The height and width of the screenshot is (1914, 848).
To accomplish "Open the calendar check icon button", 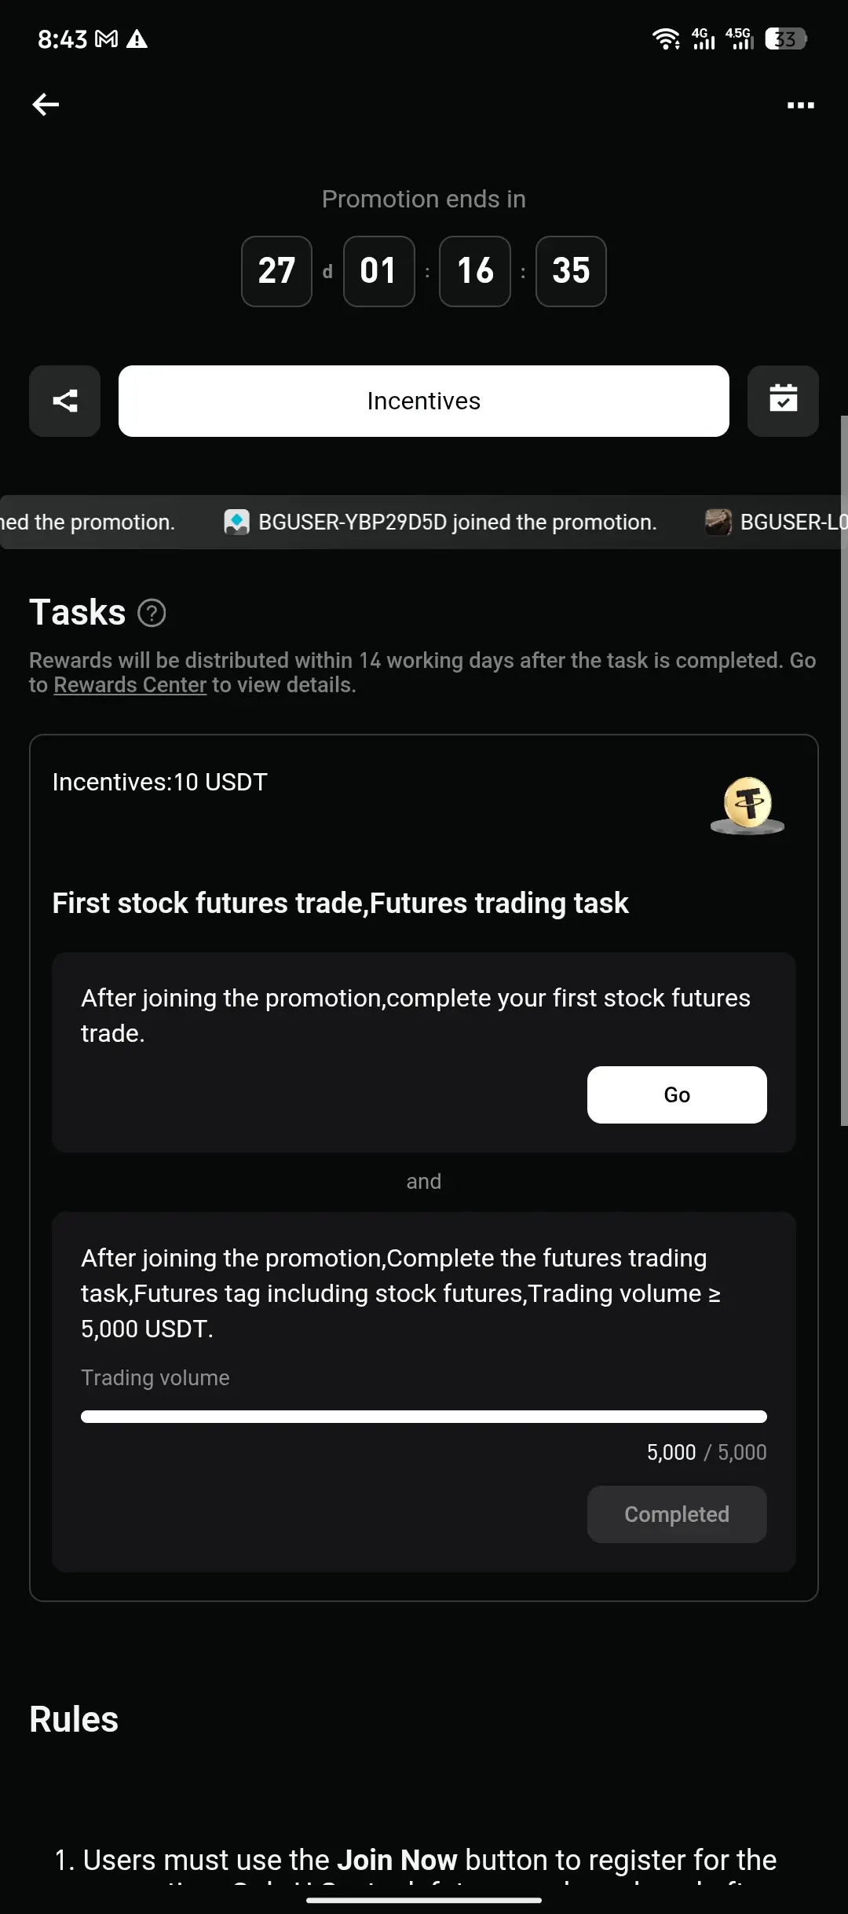I will 783,401.
